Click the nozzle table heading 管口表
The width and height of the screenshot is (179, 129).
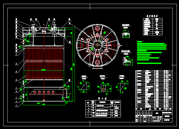pos(102,99)
